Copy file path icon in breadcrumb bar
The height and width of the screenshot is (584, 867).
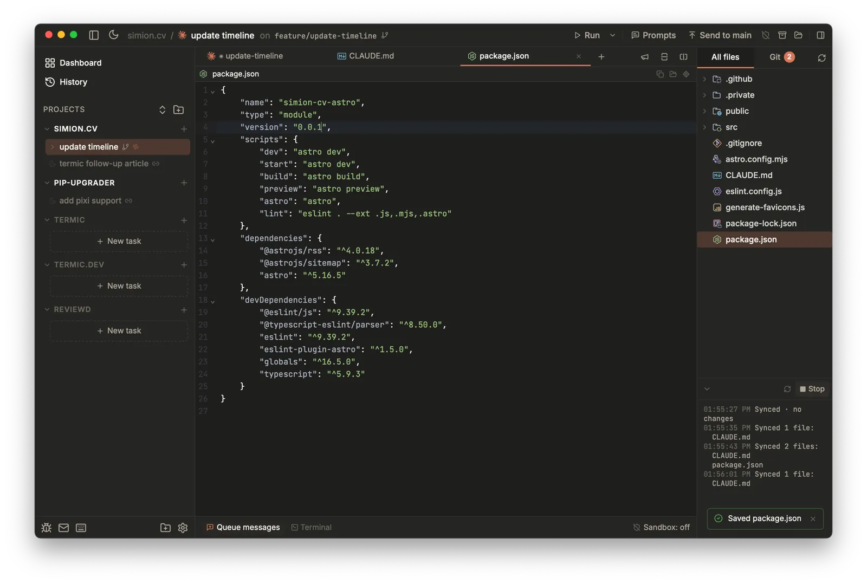[x=659, y=74]
